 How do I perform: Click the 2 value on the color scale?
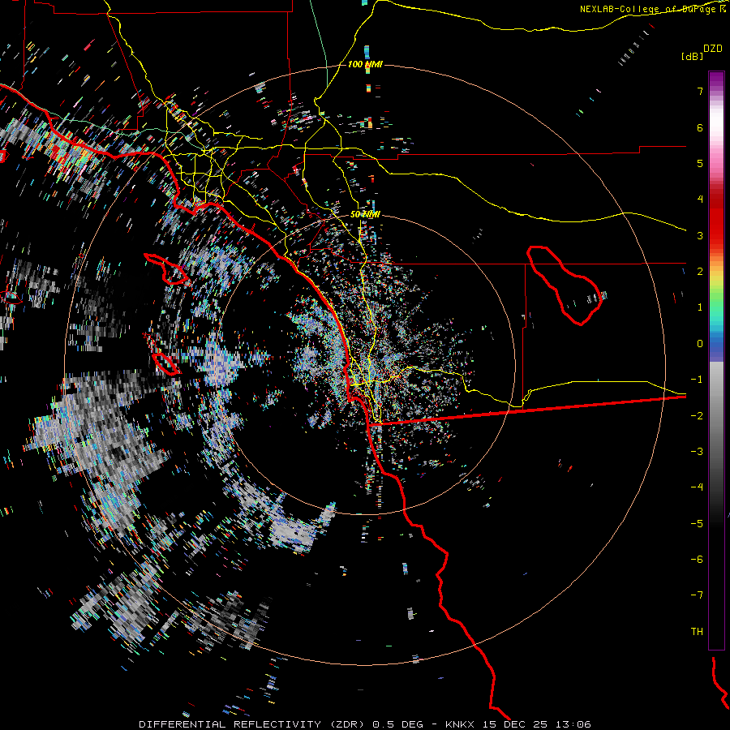(700, 272)
